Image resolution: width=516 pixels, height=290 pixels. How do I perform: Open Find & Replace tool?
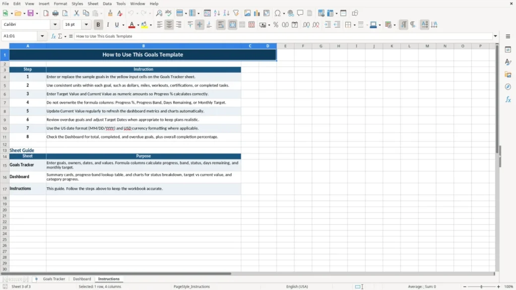(x=159, y=13)
